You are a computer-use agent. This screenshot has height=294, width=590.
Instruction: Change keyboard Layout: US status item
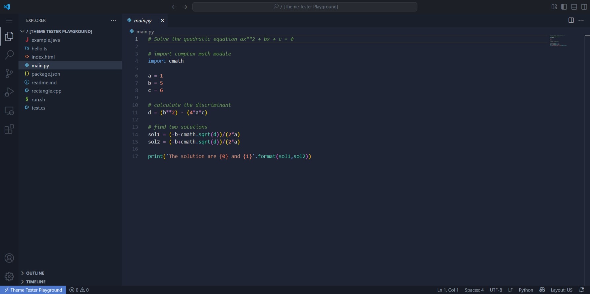pyautogui.click(x=562, y=290)
